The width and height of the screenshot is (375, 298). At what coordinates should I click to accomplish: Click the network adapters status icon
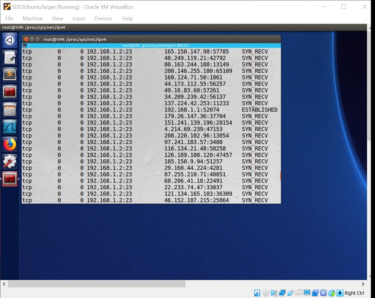click(x=282, y=293)
